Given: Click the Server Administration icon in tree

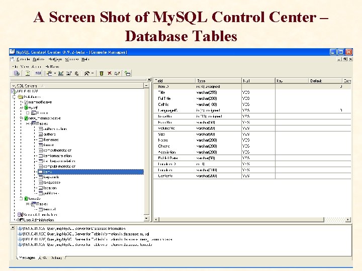Looking at the screenshot, I should coord(20,215).
